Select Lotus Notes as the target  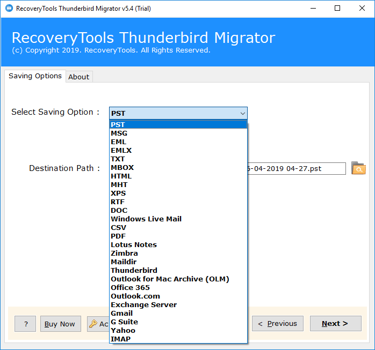point(178,245)
